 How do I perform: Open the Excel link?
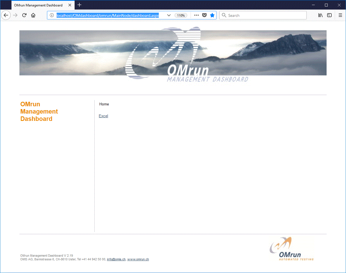coord(103,116)
